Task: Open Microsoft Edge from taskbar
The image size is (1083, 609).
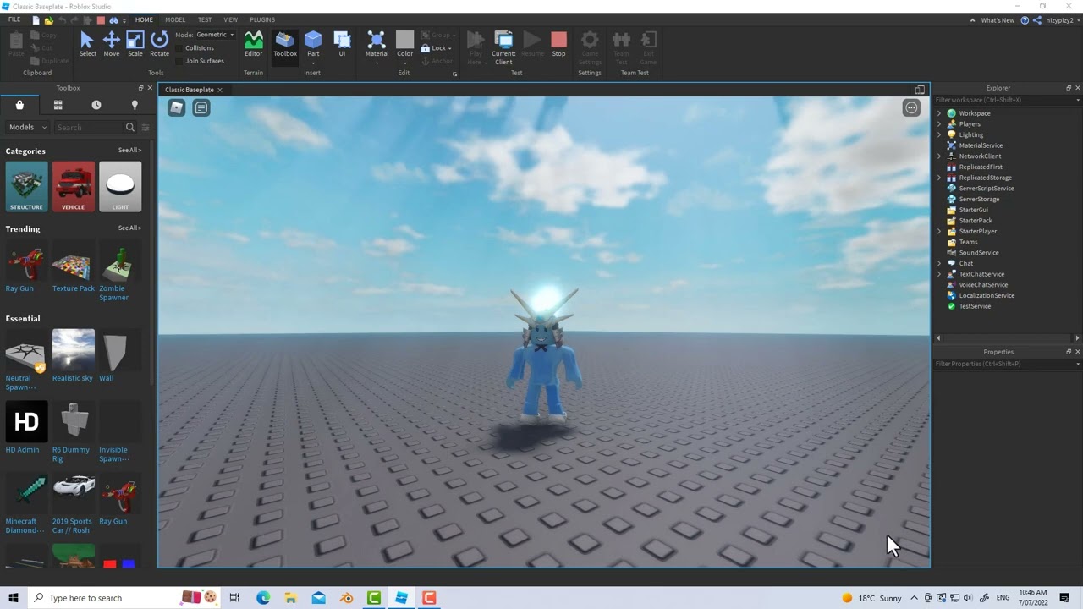Action: 263,598
